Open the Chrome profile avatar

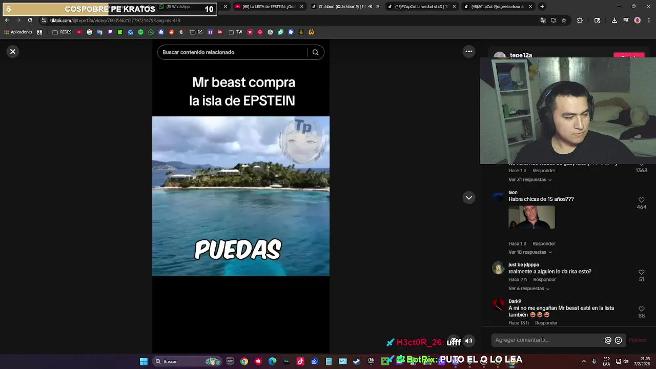point(637,20)
